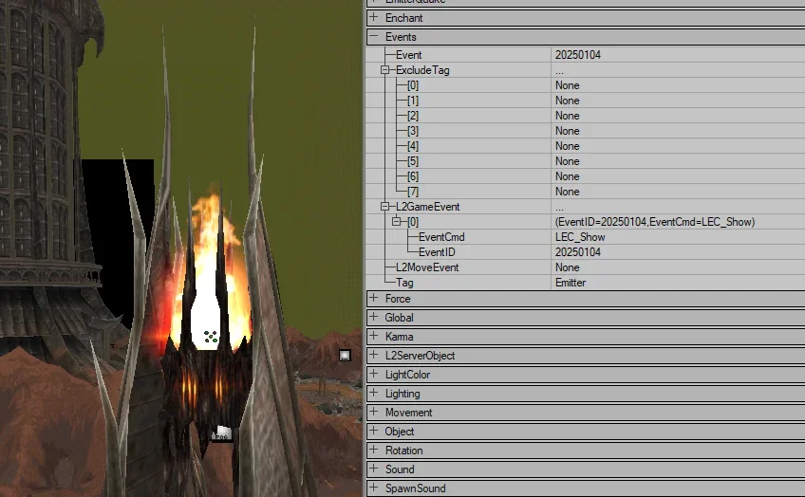Collapse the L2GameEvent tree node
This screenshot has width=805, height=497.
pos(385,206)
